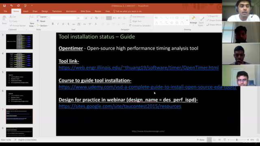Select the Rectangle shape
Screen dimensions: 260x146
tap(172, 17)
